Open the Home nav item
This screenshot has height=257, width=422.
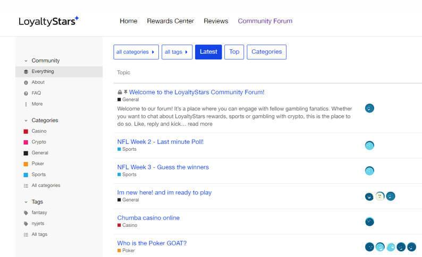(129, 21)
